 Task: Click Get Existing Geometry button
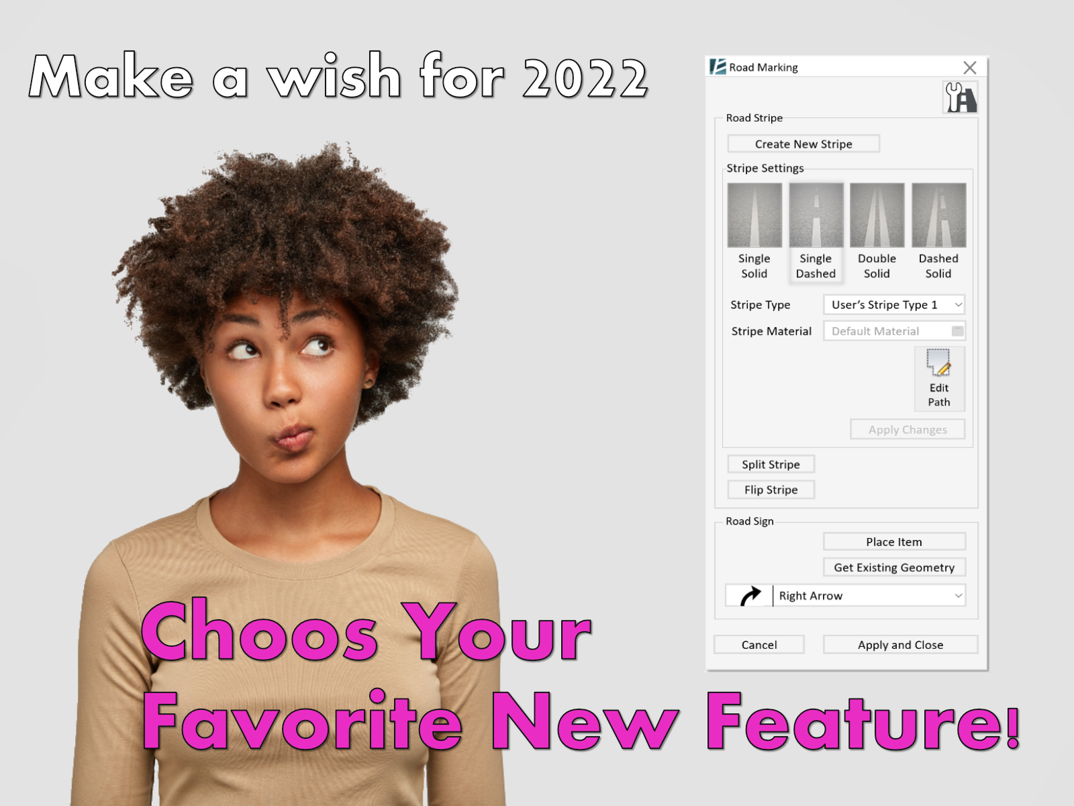[894, 568]
